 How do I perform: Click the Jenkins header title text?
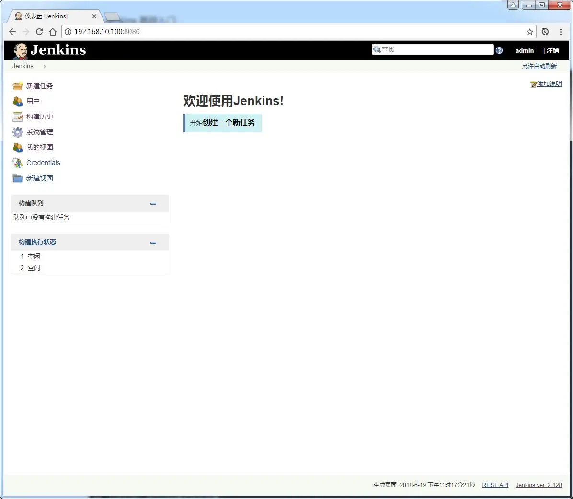click(x=58, y=50)
